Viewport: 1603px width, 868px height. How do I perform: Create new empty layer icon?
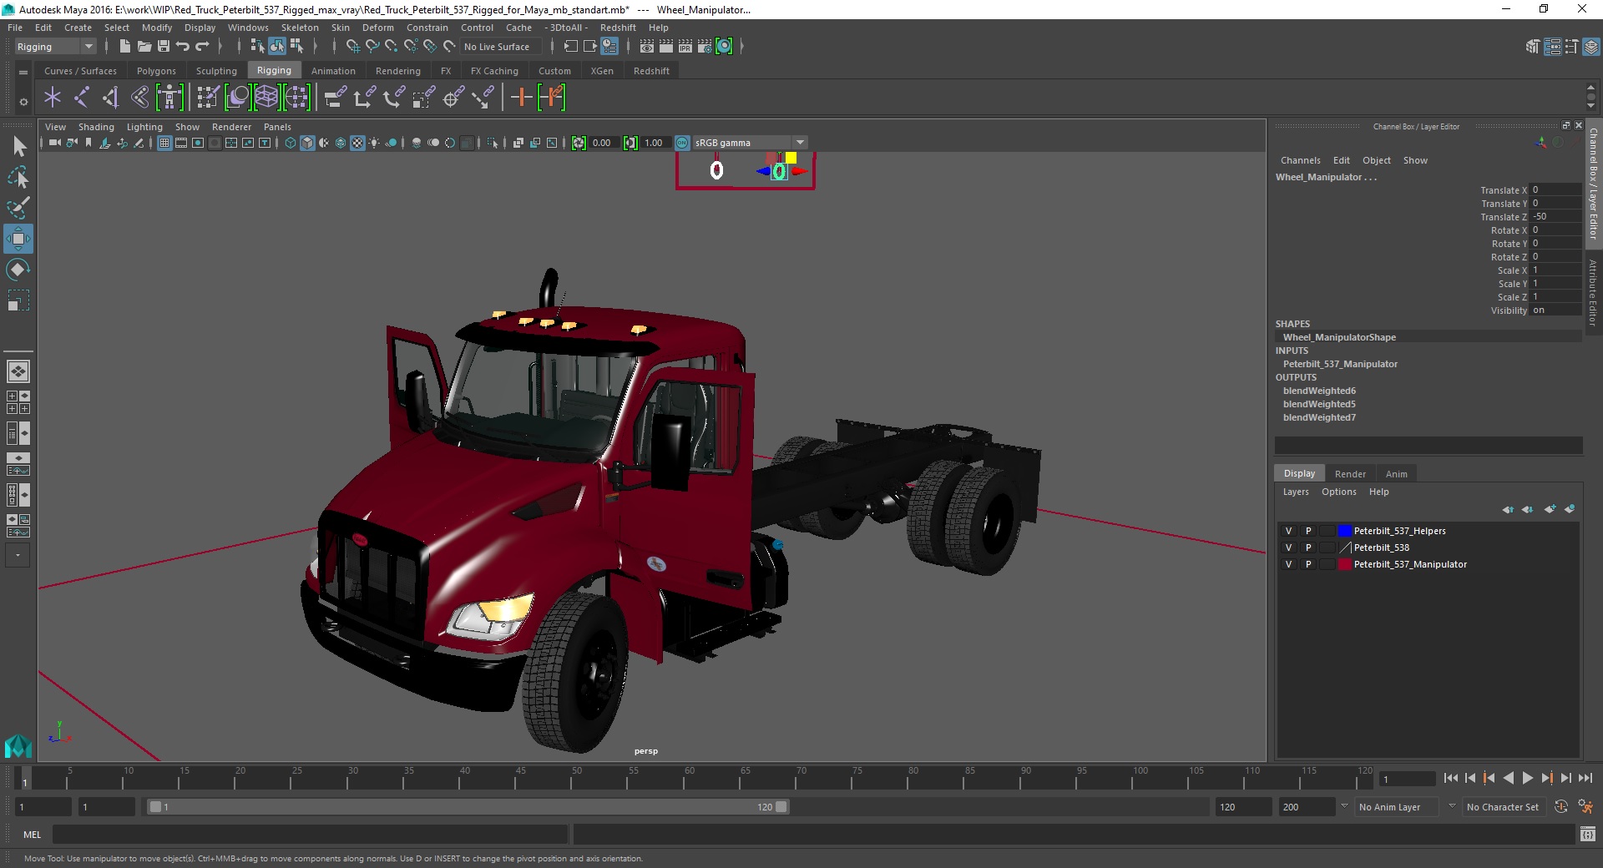(1550, 509)
